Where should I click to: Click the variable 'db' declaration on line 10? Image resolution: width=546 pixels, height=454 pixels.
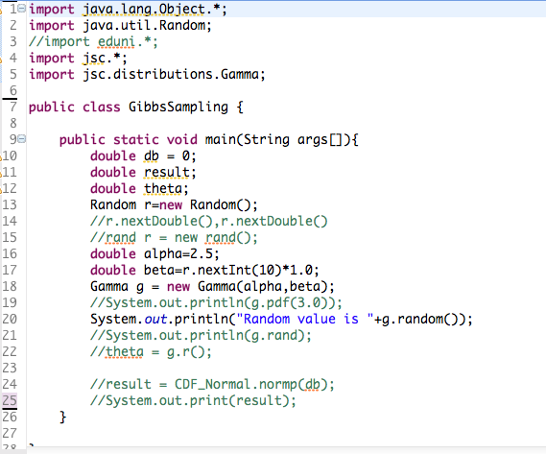point(151,156)
